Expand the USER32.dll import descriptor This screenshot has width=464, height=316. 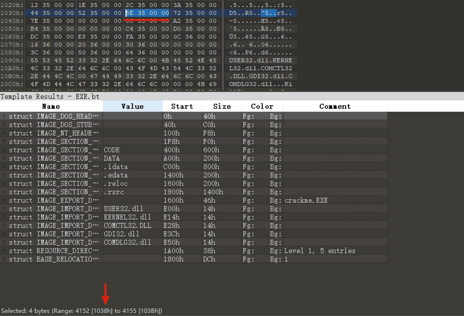(x=4, y=209)
